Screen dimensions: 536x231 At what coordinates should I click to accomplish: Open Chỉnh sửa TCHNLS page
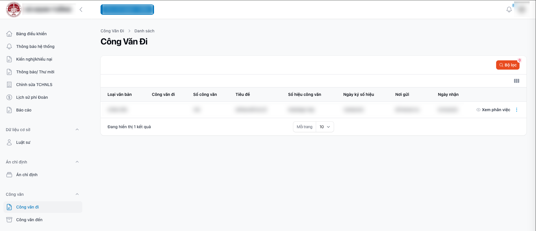click(34, 85)
